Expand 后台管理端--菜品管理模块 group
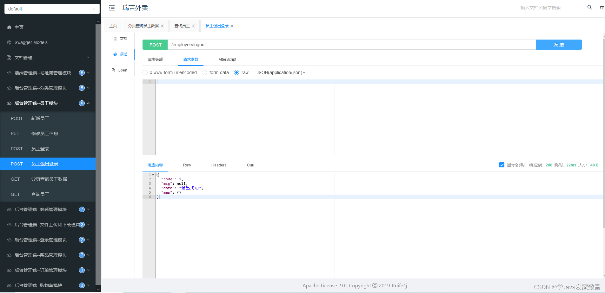The height and width of the screenshot is (293, 605). click(88, 255)
